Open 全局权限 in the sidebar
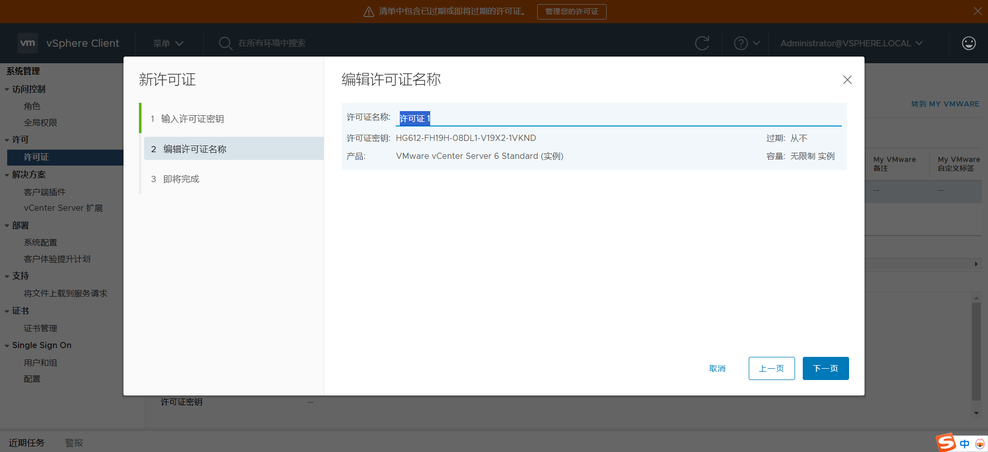The height and width of the screenshot is (452, 988). pyautogui.click(x=41, y=122)
